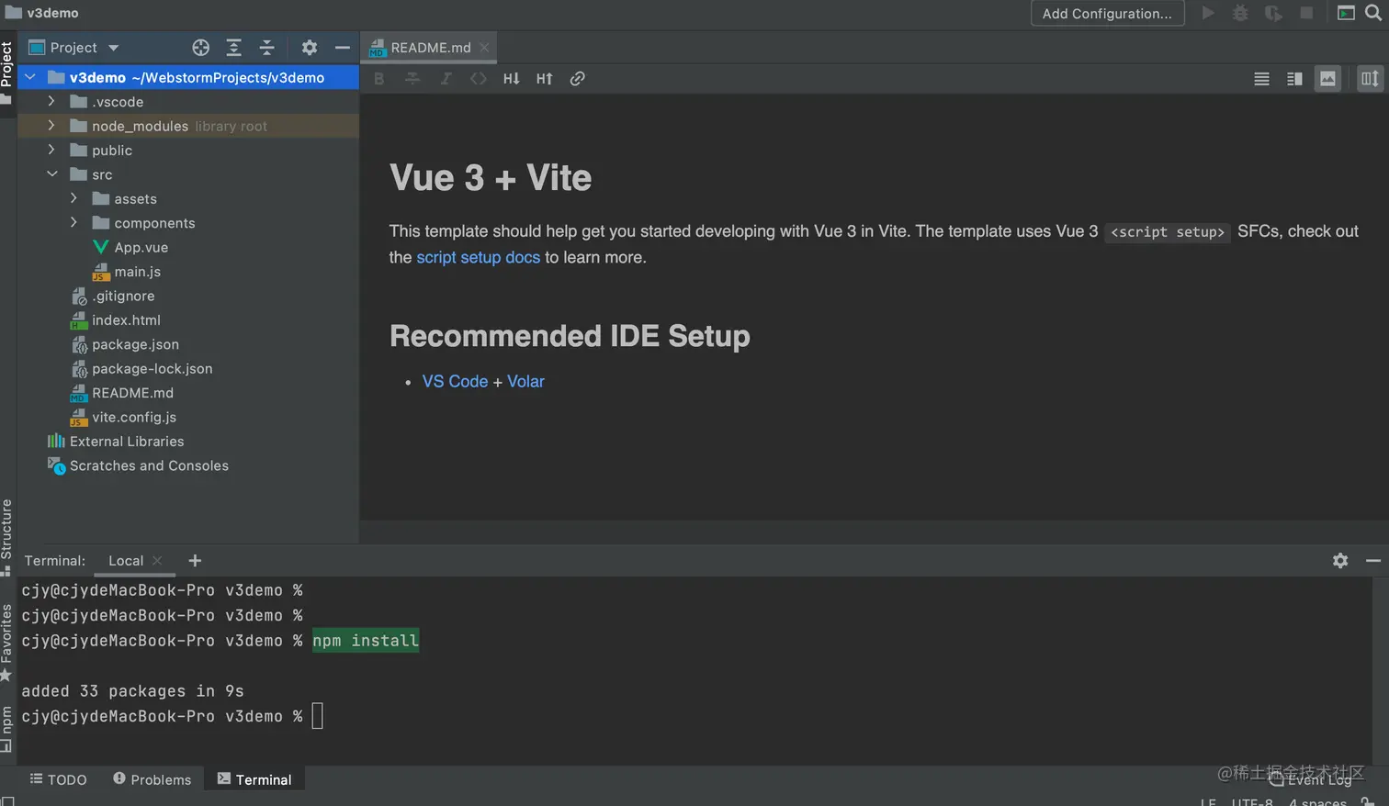The width and height of the screenshot is (1389, 806).
Task: Open terminal settings gear icon
Action: point(1340,561)
